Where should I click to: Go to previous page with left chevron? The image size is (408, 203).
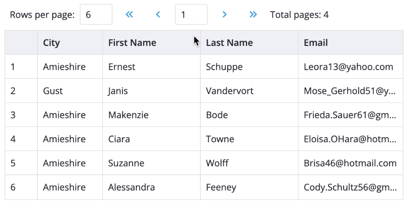click(x=158, y=14)
